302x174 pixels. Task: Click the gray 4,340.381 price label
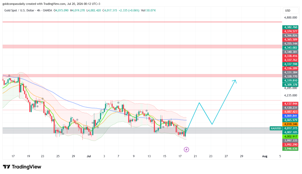coord(290,52)
